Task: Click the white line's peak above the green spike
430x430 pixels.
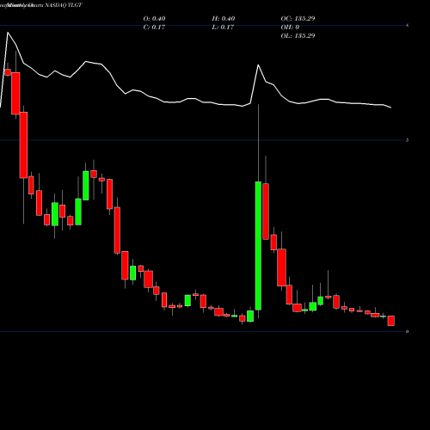Action: [x=258, y=65]
